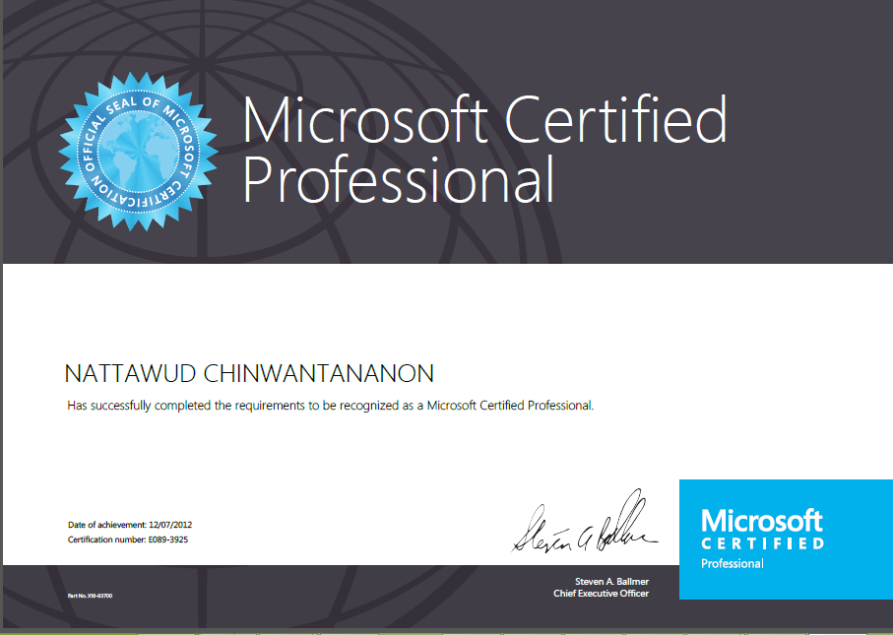Click the printed name 'Steven A. Ballmer'

pos(611,582)
